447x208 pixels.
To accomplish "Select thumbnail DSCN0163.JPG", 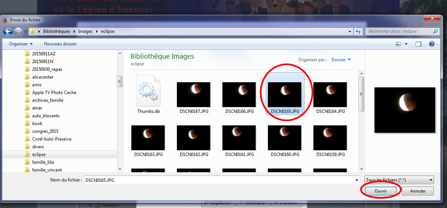I will [x=148, y=138].
